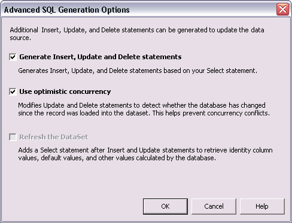This screenshot has height=223, width=292.
Task: Click the "Generate Insert, Update and Delete statements" label
Action: click(x=101, y=57)
